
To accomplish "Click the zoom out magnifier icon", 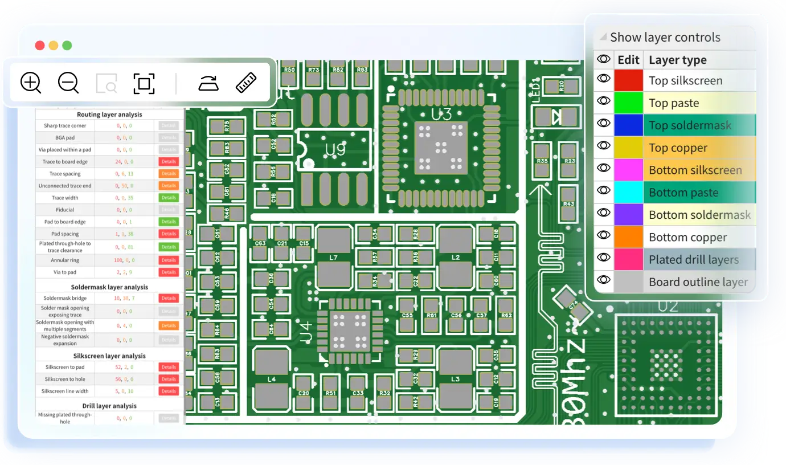I will point(68,83).
